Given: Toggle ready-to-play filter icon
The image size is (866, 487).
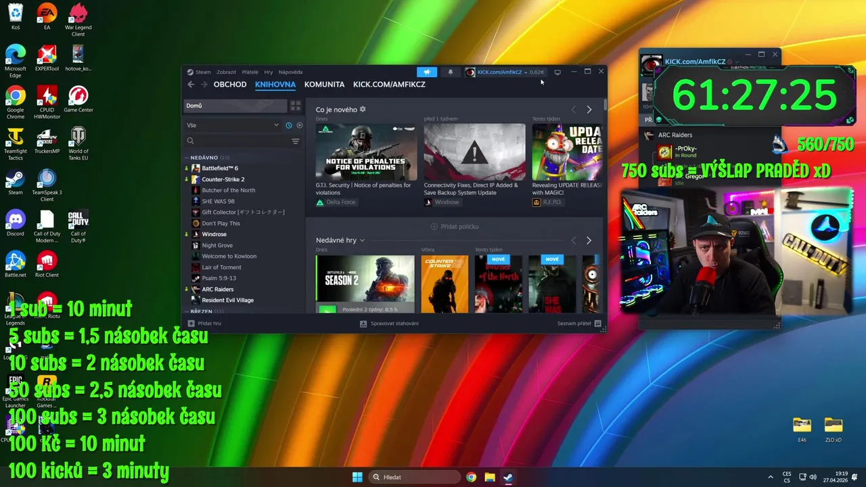Looking at the screenshot, I should click(299, 125).
